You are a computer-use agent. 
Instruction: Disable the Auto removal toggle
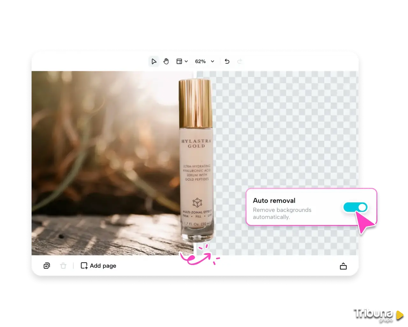pos(355,208)
